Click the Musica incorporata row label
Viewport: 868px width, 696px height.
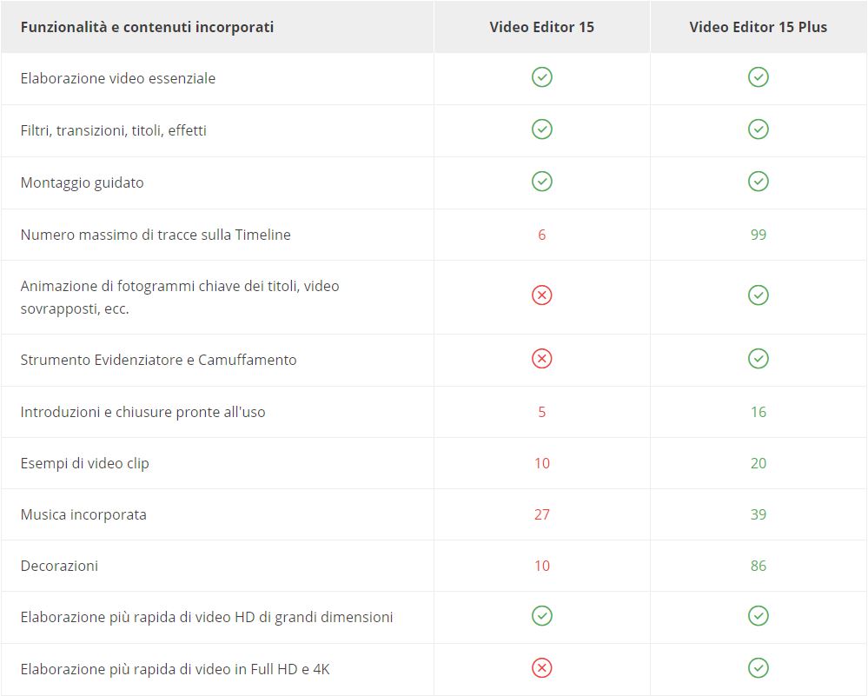pos(83,514)
